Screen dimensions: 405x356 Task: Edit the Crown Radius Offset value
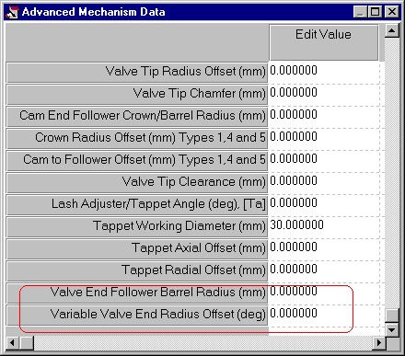point(324,139)
